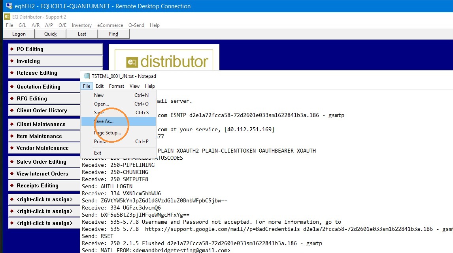Open the G/L menu

22,25
